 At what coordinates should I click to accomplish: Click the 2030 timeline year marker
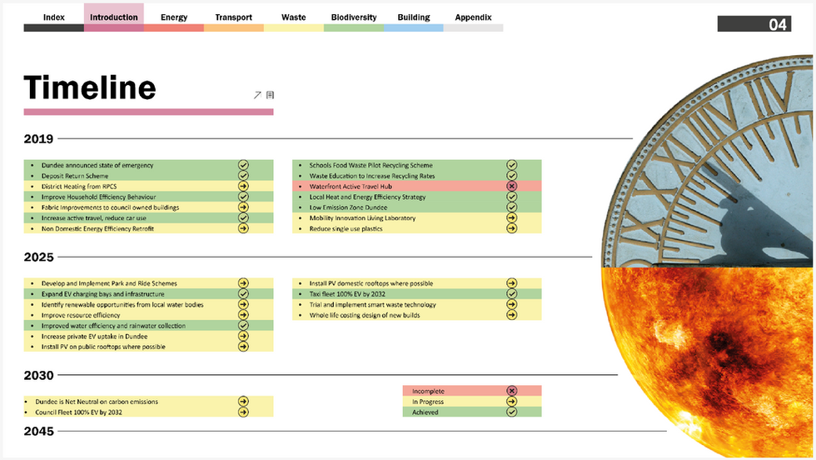click(38, 376)
